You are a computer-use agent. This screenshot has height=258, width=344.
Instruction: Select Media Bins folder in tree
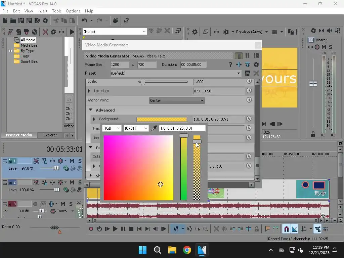(29, 45)
